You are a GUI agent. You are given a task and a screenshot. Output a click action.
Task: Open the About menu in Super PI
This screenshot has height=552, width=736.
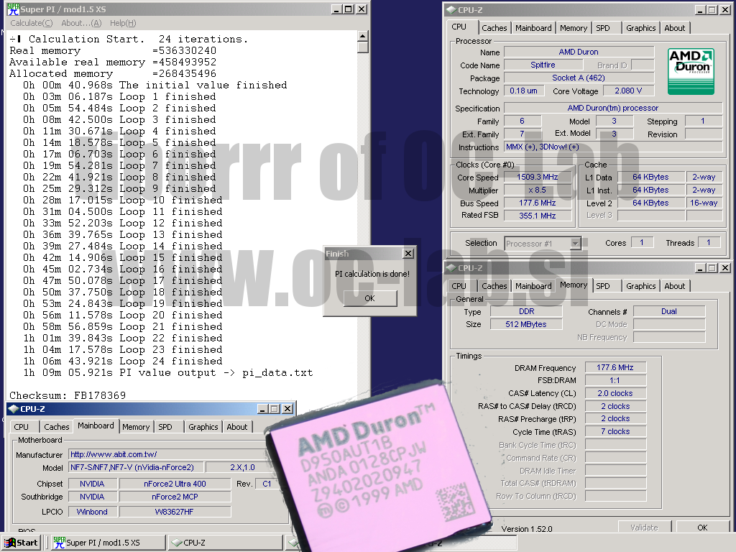tap(81, 23)
